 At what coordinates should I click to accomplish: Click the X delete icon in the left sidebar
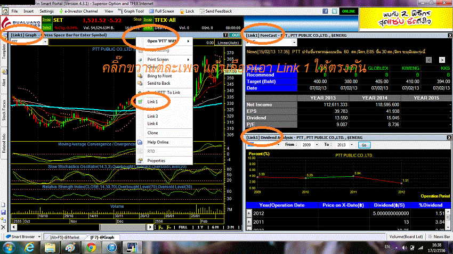[x=4, y=227]
